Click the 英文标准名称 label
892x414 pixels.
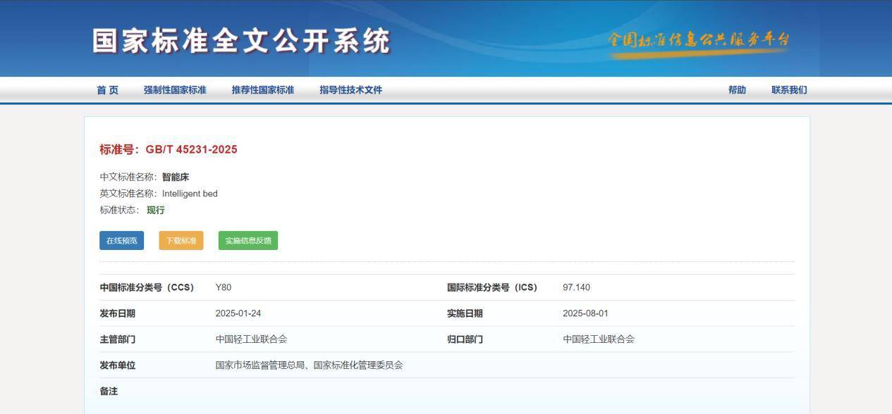click(128, 194)
